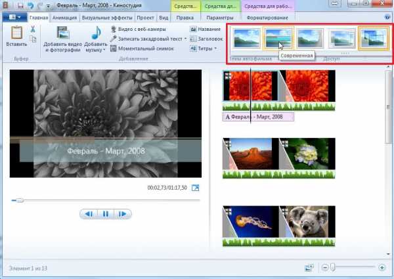Open the Форматирование tab
Viewport: 394px width, 279px height.
coord(267,18)
